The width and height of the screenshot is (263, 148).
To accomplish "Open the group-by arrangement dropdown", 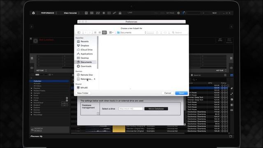I will click(111, 32).
